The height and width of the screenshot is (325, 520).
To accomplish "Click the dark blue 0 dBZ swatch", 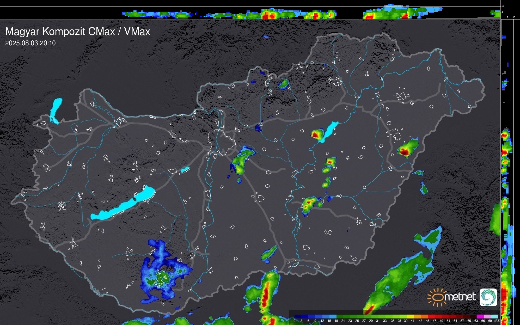I will point(297,317).
